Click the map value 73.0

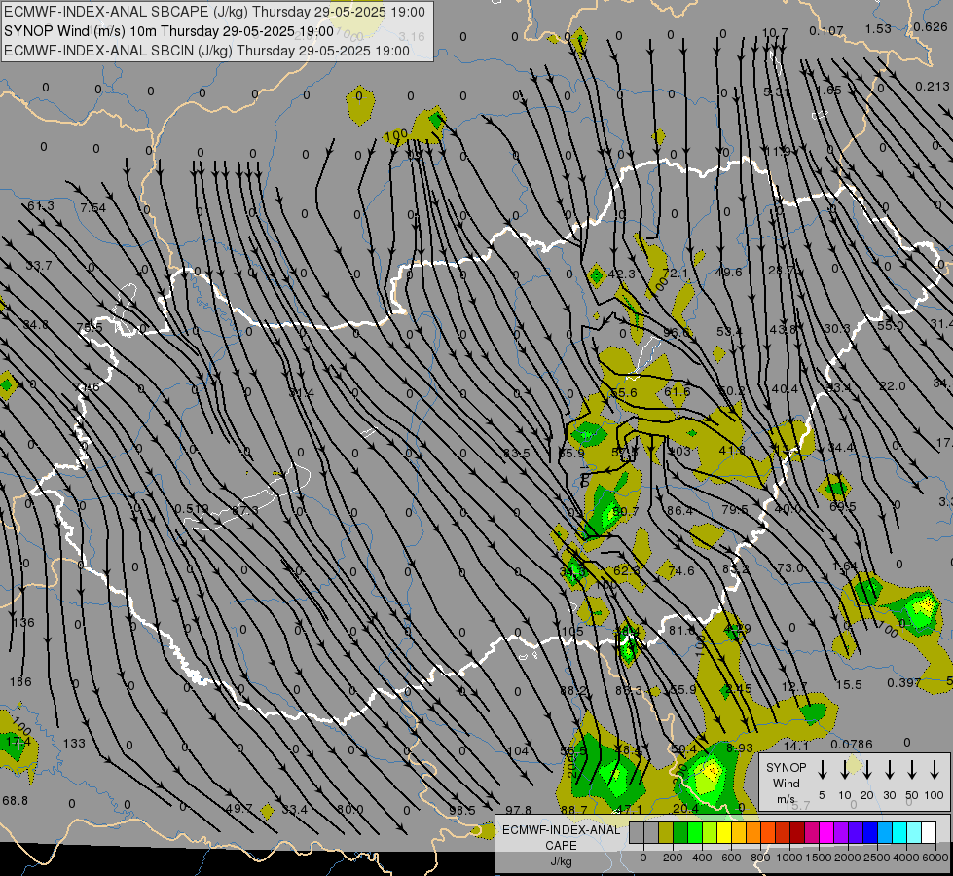coord(790,567)
